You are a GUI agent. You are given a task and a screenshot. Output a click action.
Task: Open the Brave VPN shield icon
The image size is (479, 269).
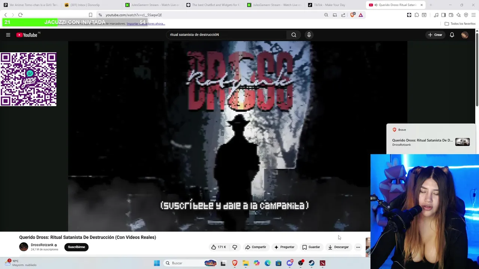tap(466, 15)
